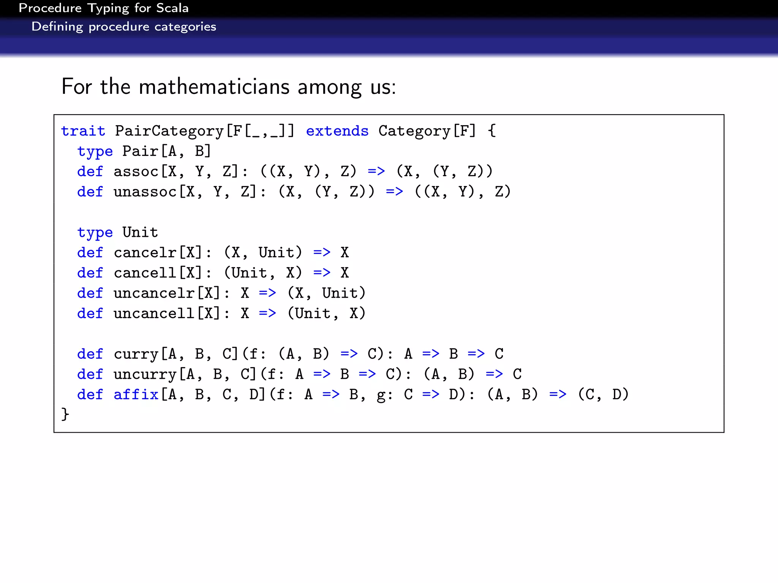The height and width of the screenshot is (583, 778).
Task: Click the blue highlighted 'affix' method name
Action: pos(136,395)
